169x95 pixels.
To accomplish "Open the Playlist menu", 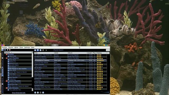I will coord(11,47).
